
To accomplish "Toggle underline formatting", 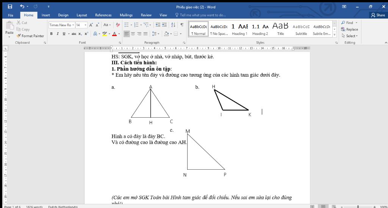I will click(64, 34).
